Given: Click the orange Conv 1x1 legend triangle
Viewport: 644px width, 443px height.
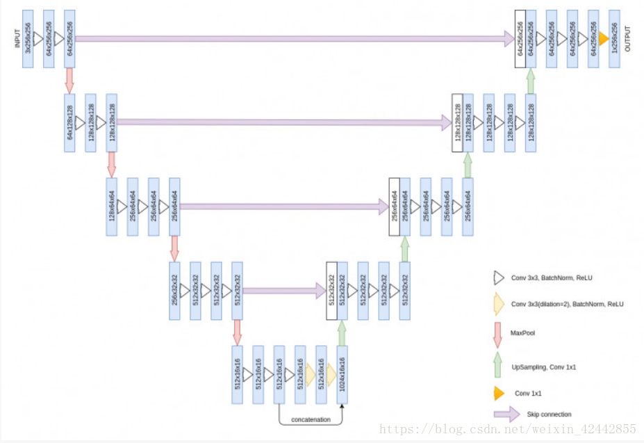Looking at the screenshot, I should pyautogui.click(x=499, y=393).
